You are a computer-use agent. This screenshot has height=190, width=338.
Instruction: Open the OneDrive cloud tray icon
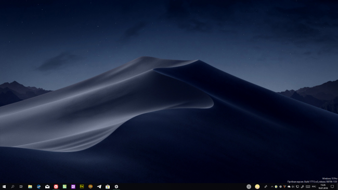coord(289,186)
